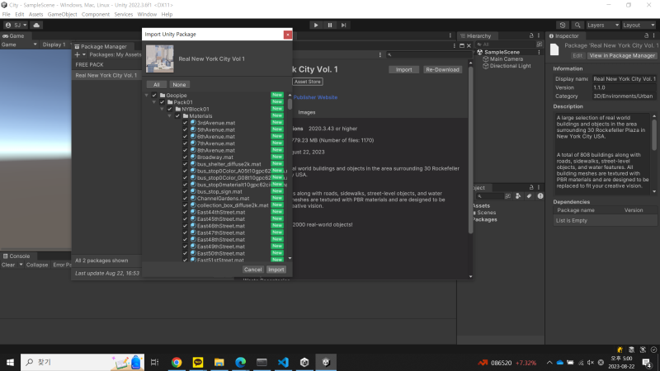This screenshot has width=660, height=371.
Task: Uncheck the East44thStreet.mat checkbox
Action: pos(185,212)
